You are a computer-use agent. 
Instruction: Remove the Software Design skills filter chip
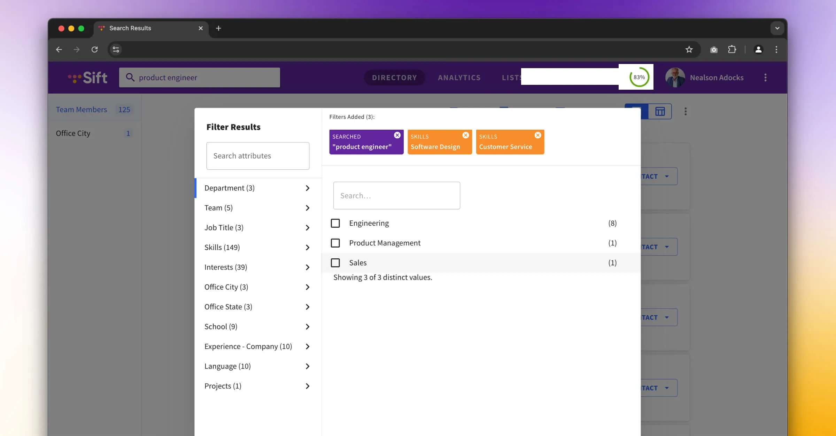tap(466, 135)
